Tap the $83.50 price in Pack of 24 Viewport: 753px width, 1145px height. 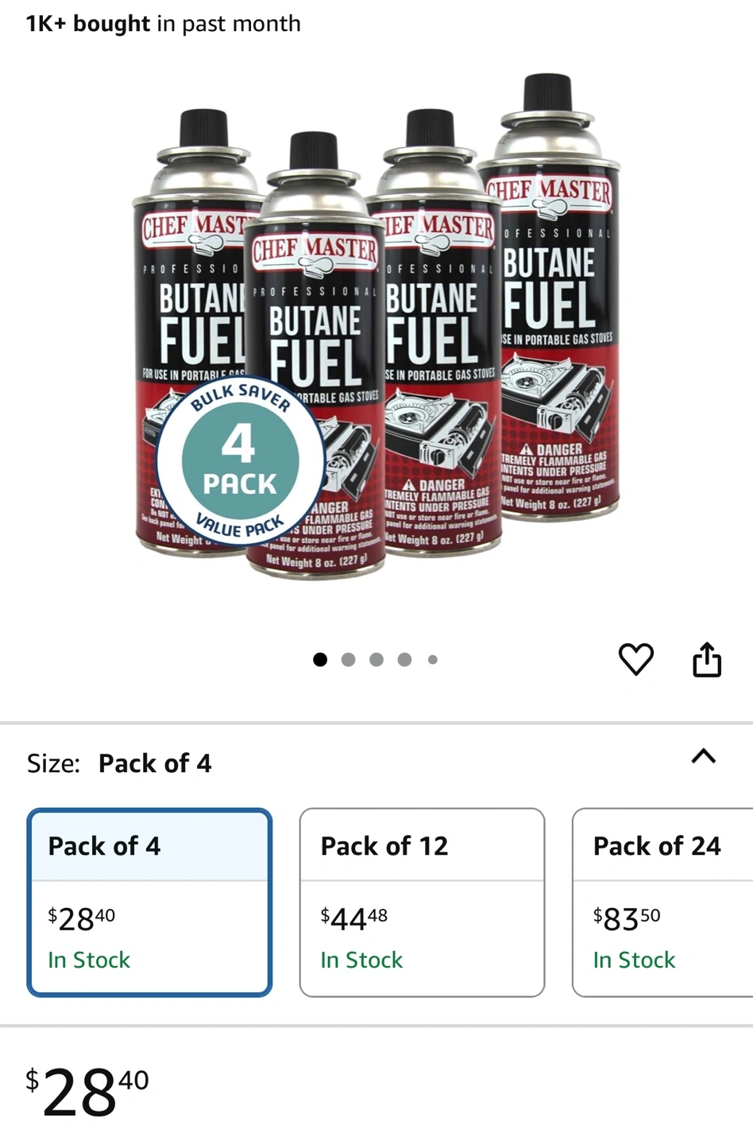pos(627,918)
